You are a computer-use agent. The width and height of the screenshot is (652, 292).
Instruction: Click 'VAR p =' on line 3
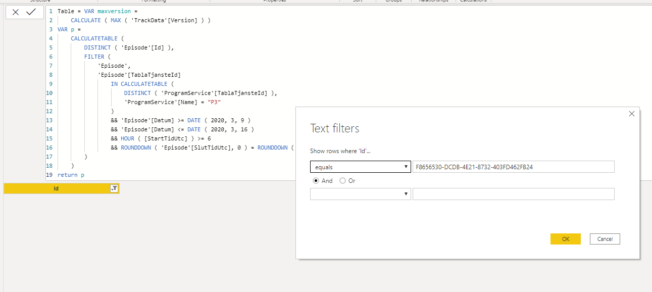pos(69,29)
